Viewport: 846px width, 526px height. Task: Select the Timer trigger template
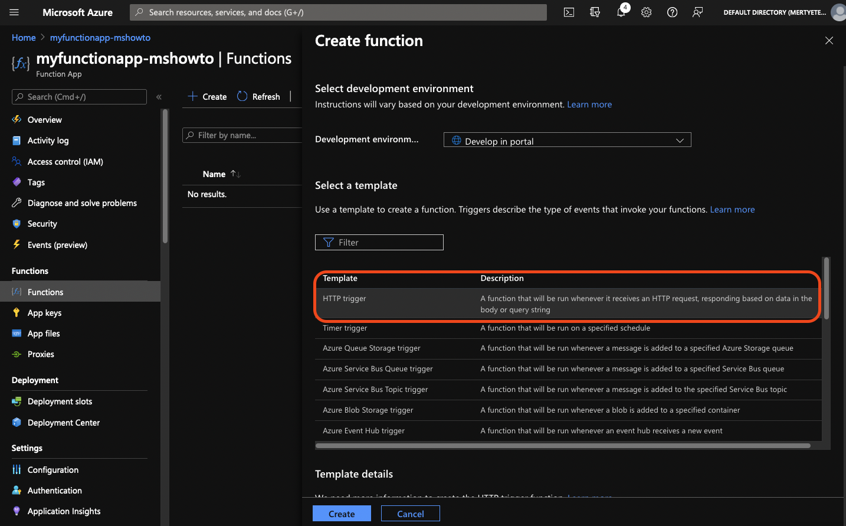tap(568, 328)
